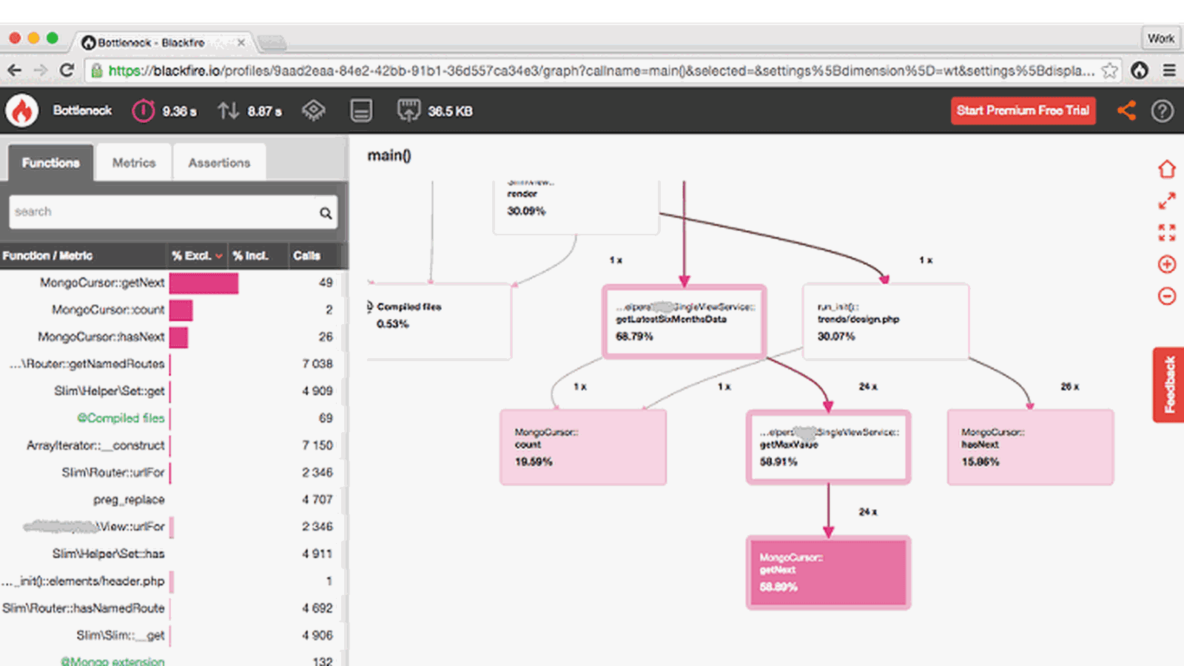1184x666 pixels.
Task: Sort by Calls column
Action: 306,256
